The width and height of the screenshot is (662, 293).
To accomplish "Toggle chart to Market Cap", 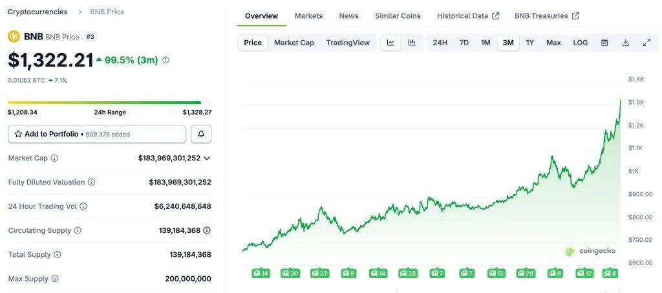I will pos(294,43).
